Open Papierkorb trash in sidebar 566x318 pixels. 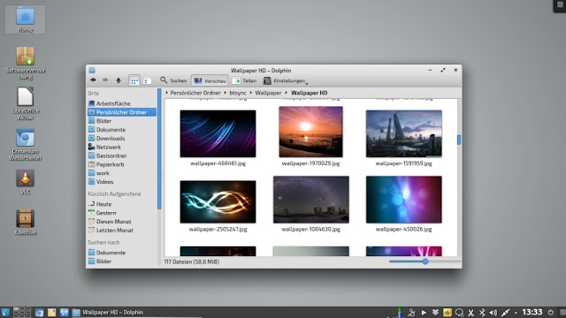pos(122,164)
